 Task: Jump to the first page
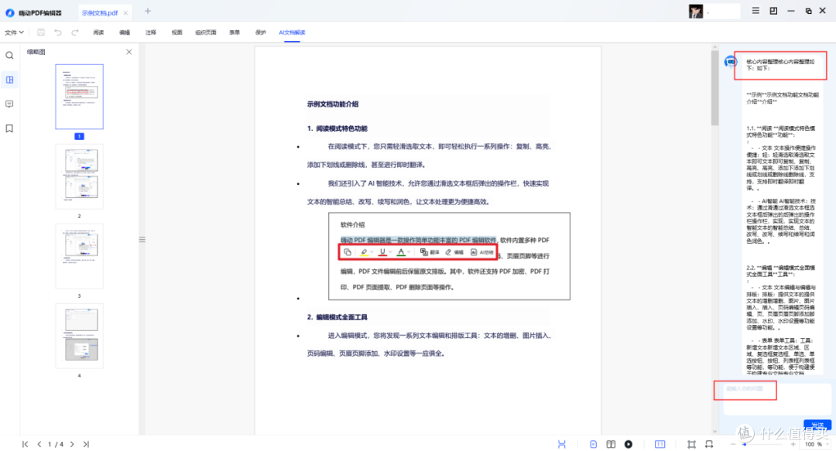tap(25, 444)
